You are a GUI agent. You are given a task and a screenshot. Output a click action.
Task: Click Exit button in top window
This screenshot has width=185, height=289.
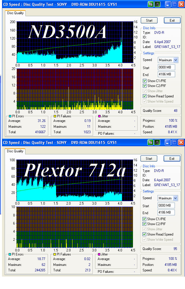pos(172,21)
